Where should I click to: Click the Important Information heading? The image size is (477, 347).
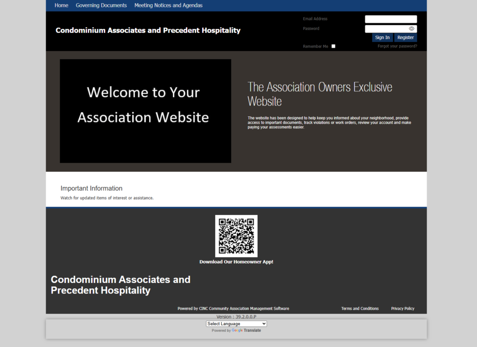(x=91, y=188)
